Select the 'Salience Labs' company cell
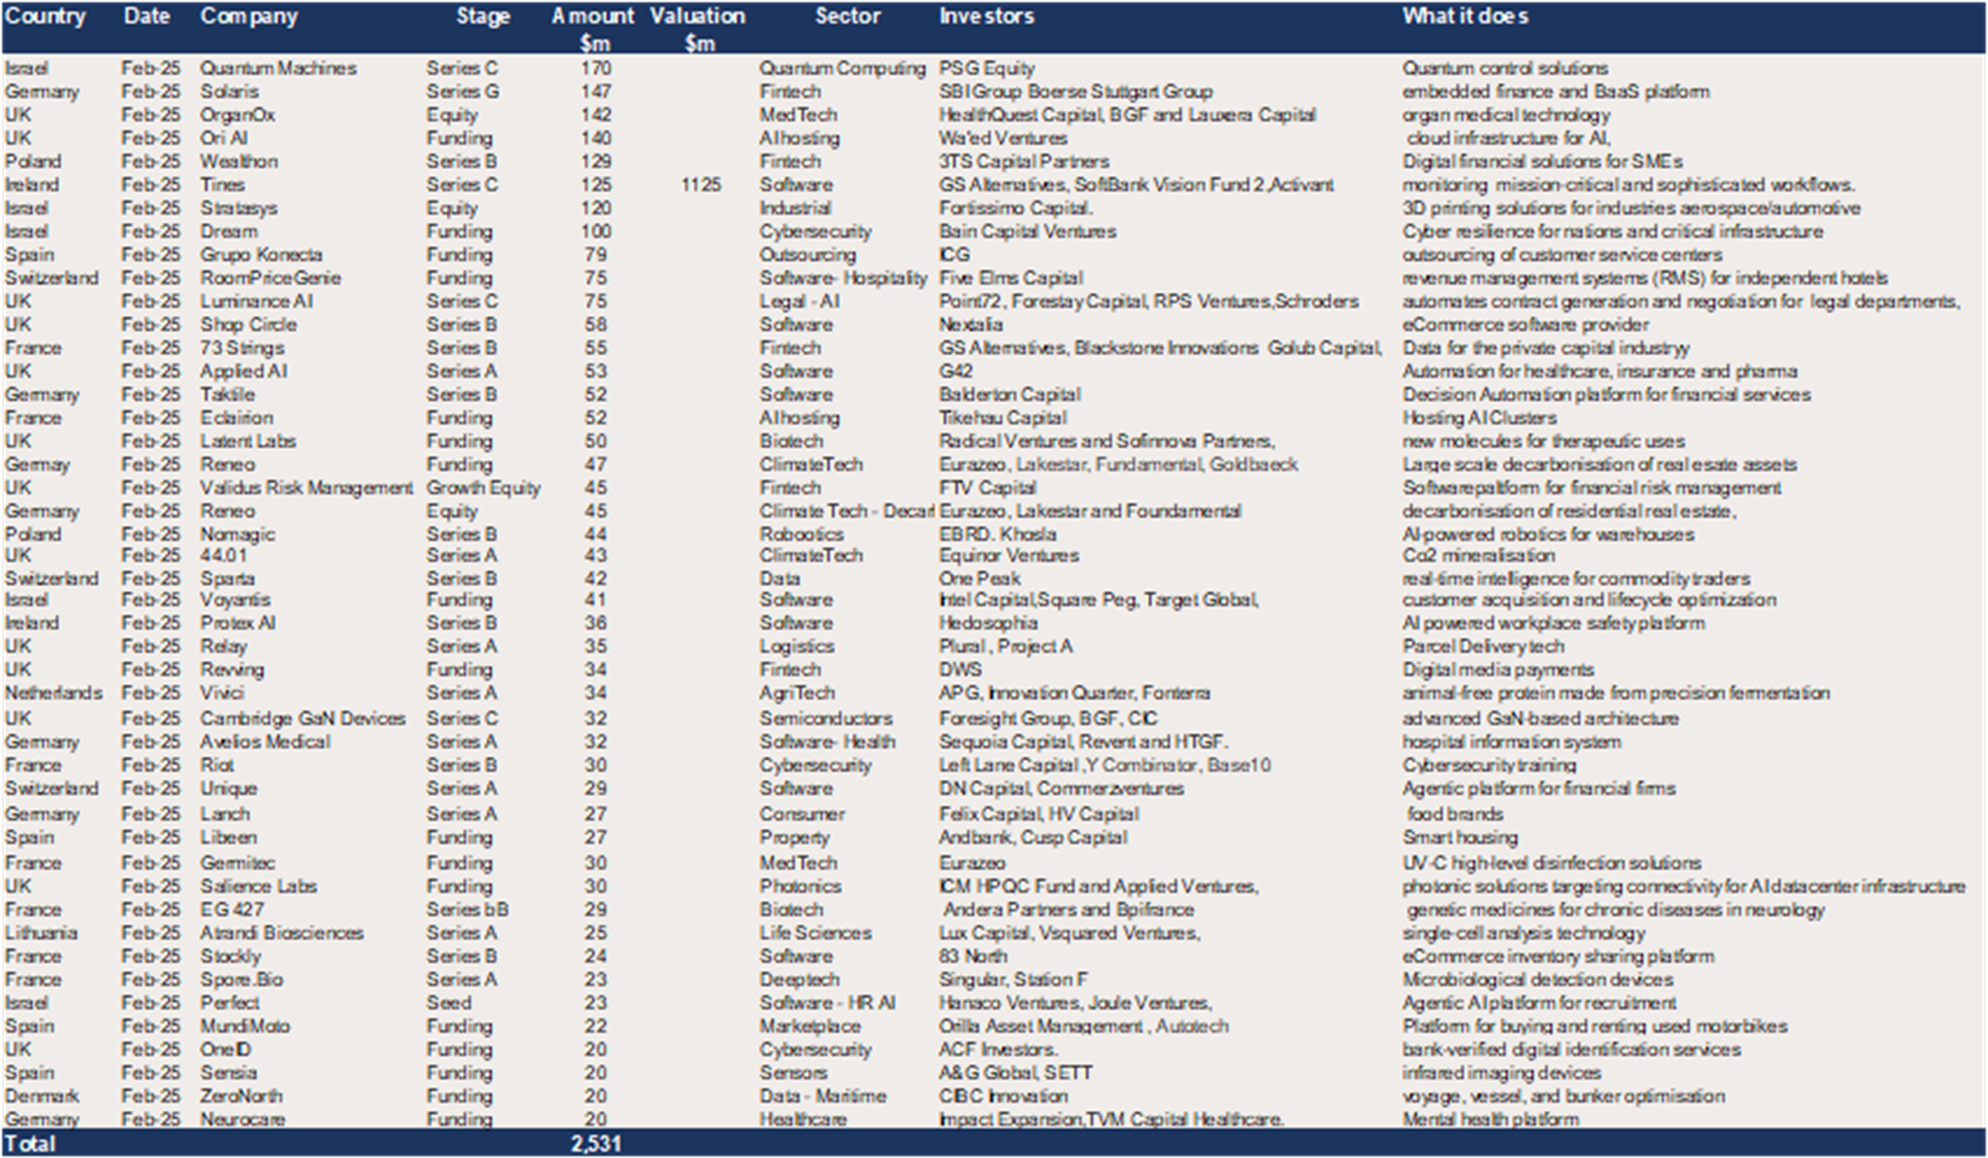The width and height of the screenshot is (1988, 1158). (258, 886)
